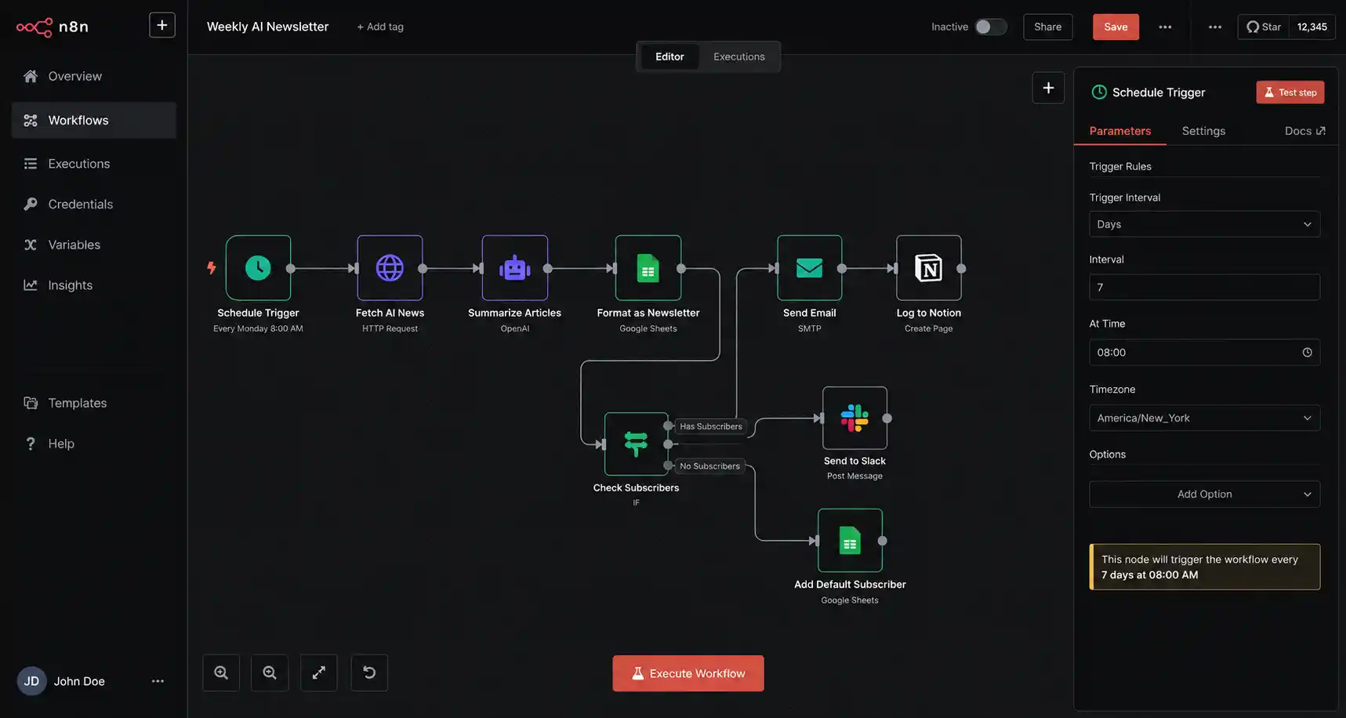Select the Check Subscribers IF node

636,444
